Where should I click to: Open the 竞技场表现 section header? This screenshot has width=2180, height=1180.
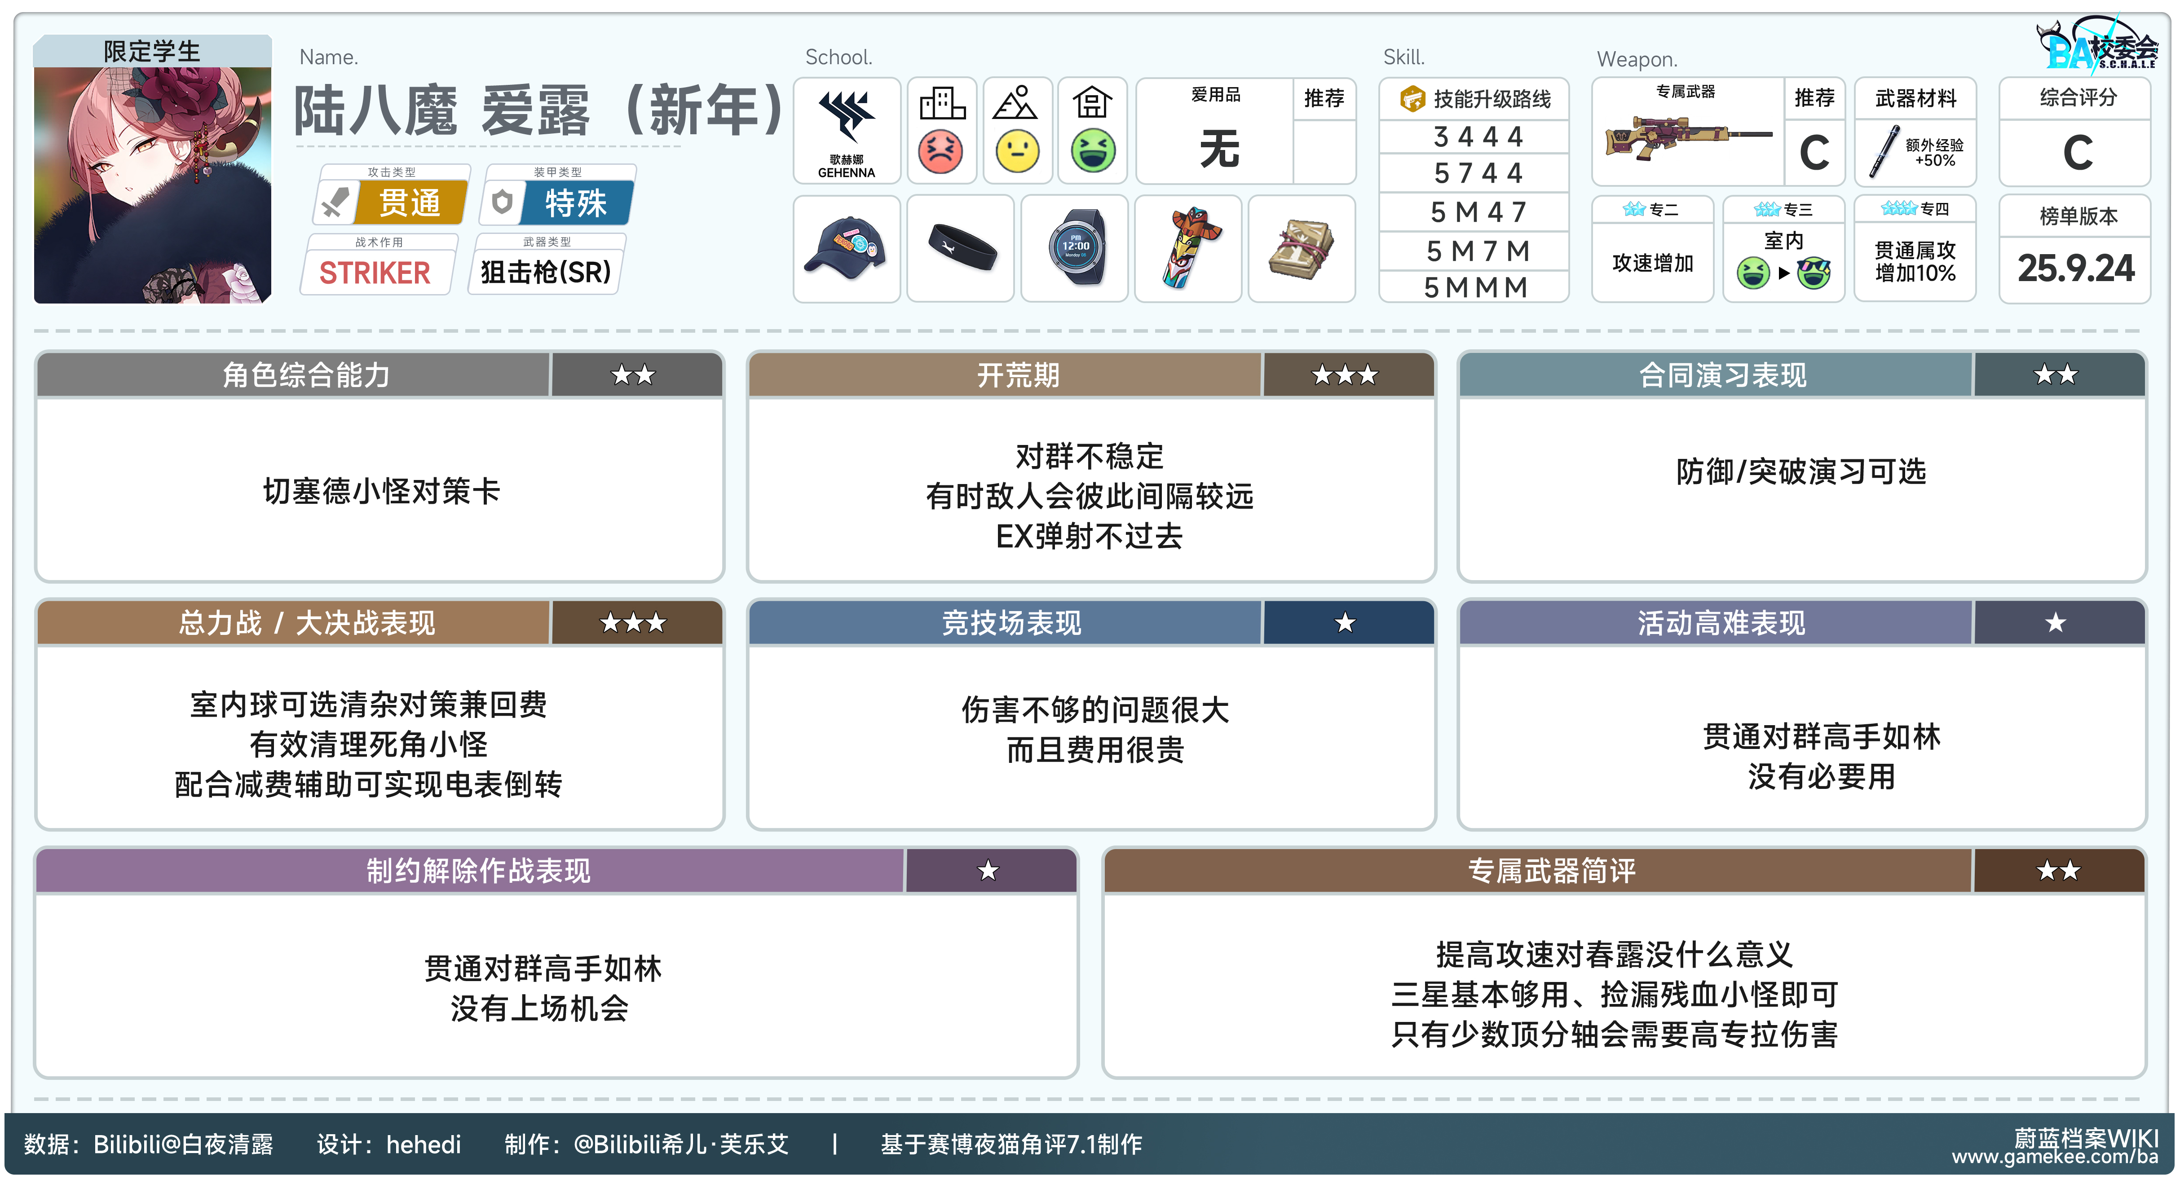tap(1011, 623)
